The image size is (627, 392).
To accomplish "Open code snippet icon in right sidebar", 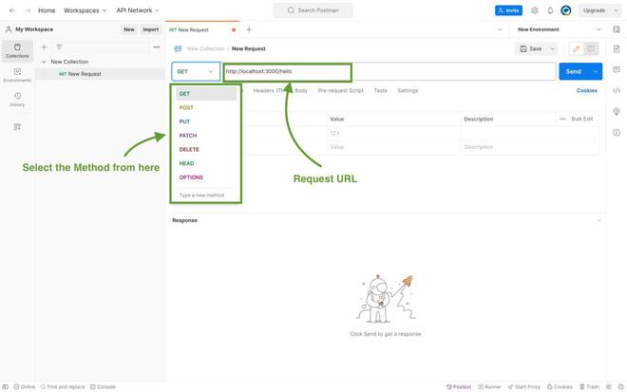I will point(617,90).
